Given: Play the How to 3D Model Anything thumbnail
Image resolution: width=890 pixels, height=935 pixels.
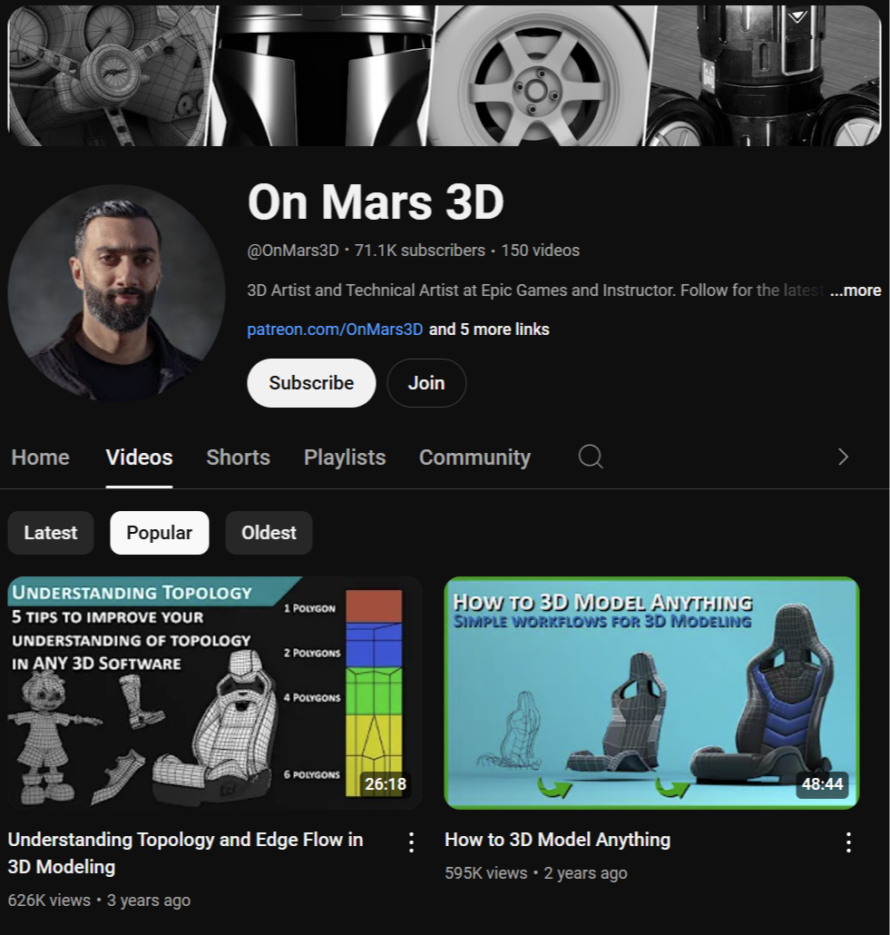Looking at the screenshot, I should click(x=651, y=693).
